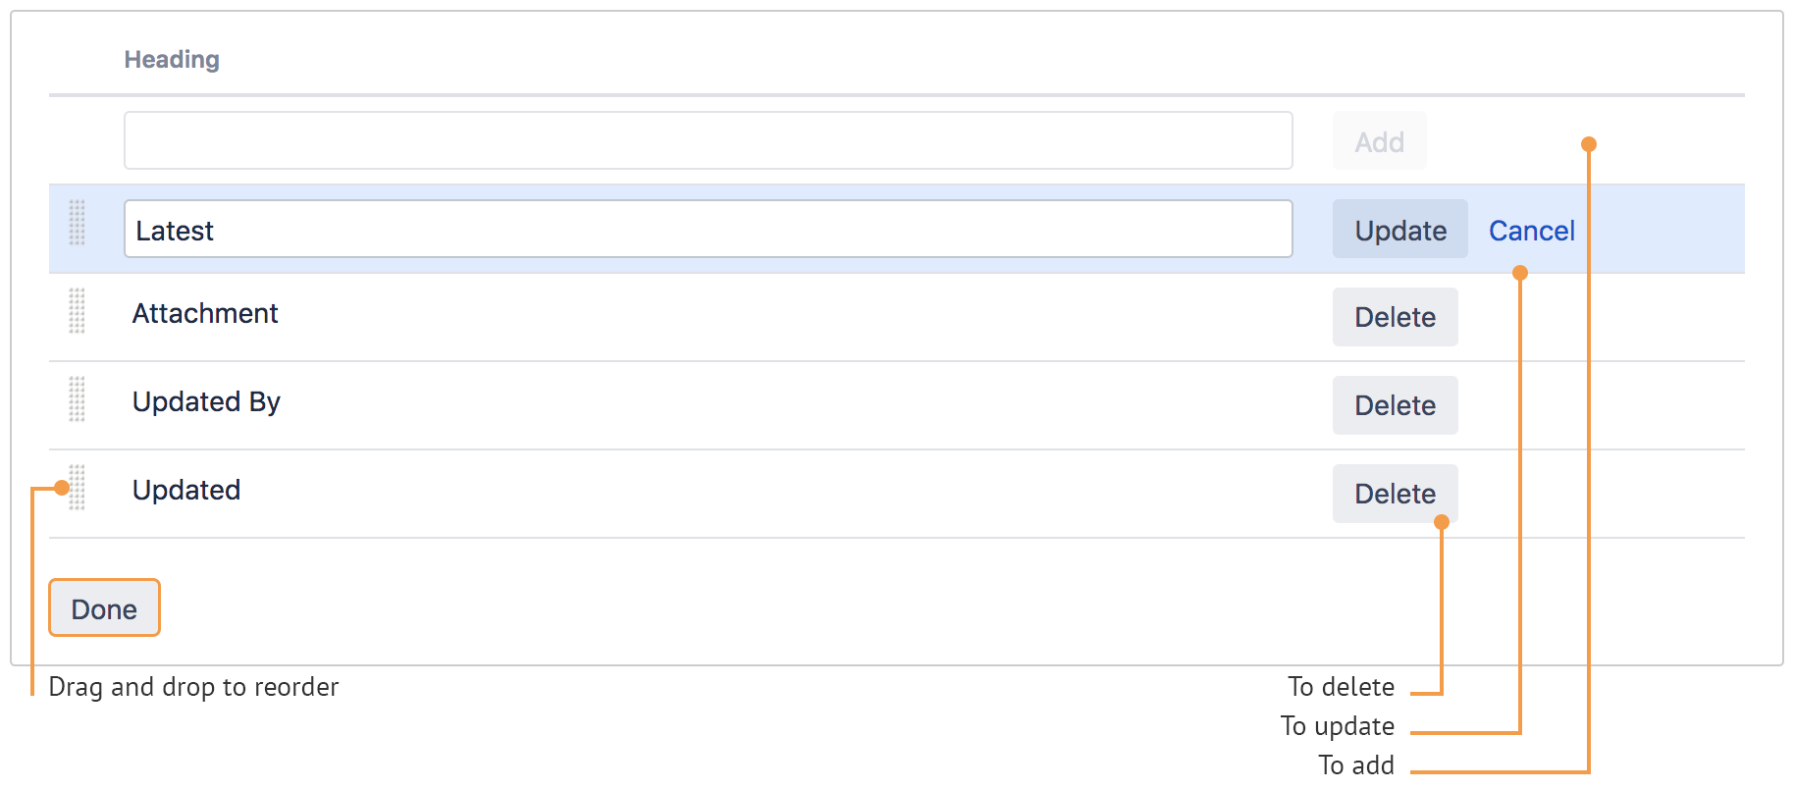Click the Attachment row label
Viewport: 1794px width, 790px height.
point(205,313)
